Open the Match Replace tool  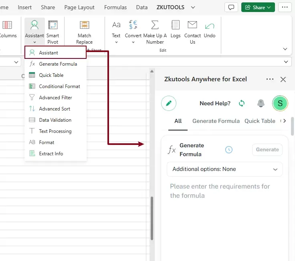(84, 32)
